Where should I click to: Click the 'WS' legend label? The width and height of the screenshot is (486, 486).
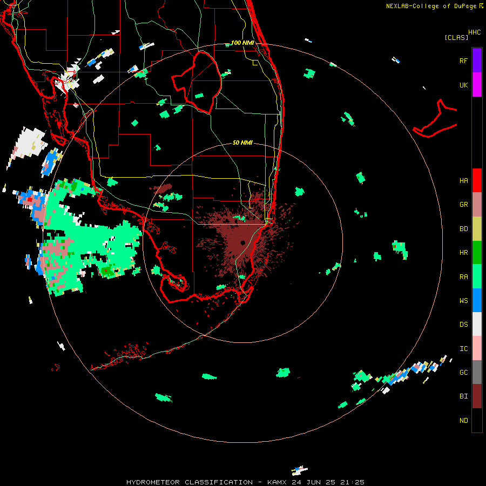coord(463,300)
